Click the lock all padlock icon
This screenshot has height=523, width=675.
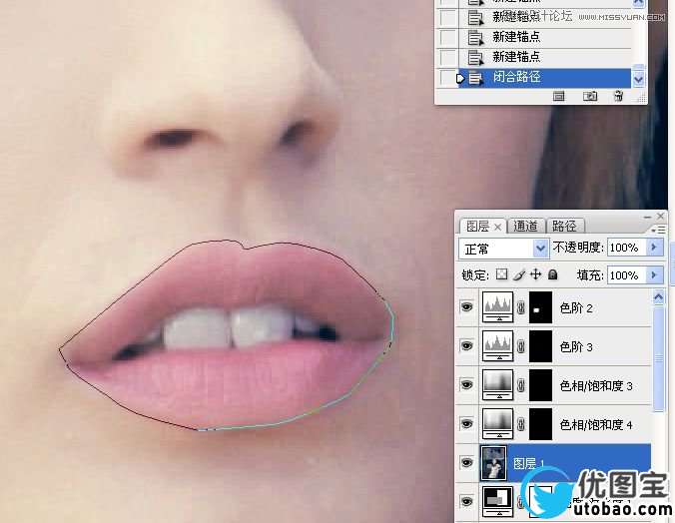pos(553,274)
